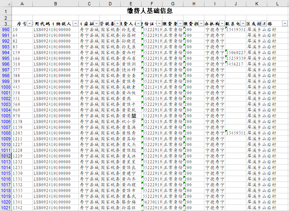Click phone cell 15060227

pyautogui.click(x=236, y=53)
